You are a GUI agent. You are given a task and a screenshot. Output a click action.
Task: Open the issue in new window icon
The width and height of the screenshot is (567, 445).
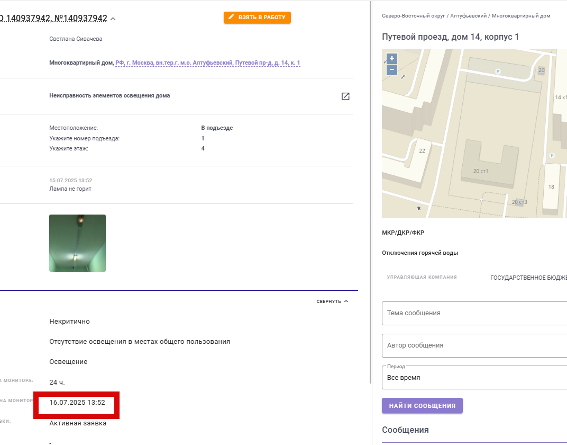click(345, 96)
